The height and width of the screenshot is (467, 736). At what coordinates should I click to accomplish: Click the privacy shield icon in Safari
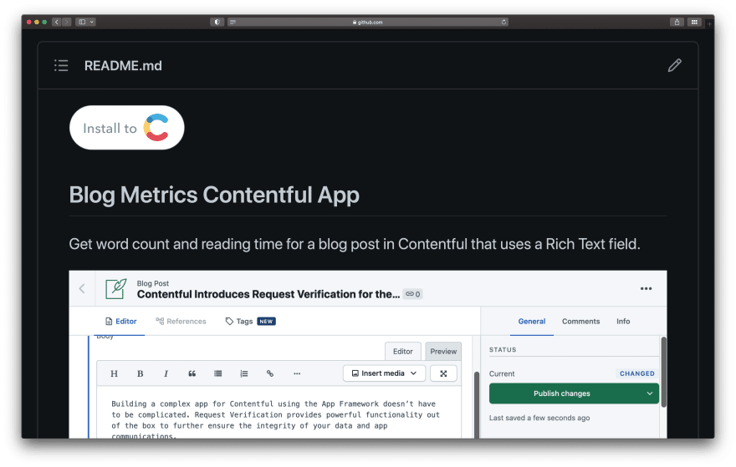pyautogui.click(x=217, y=22)
